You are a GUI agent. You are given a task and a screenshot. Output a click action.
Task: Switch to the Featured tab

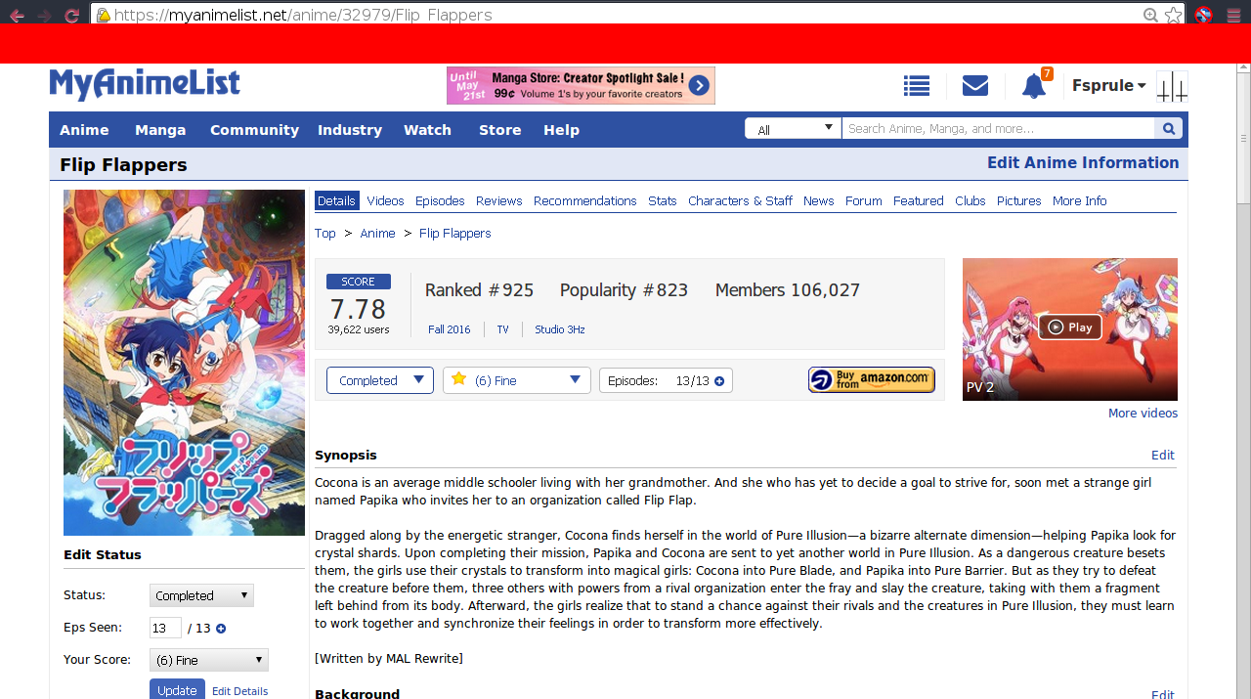(x=919, y=200)
